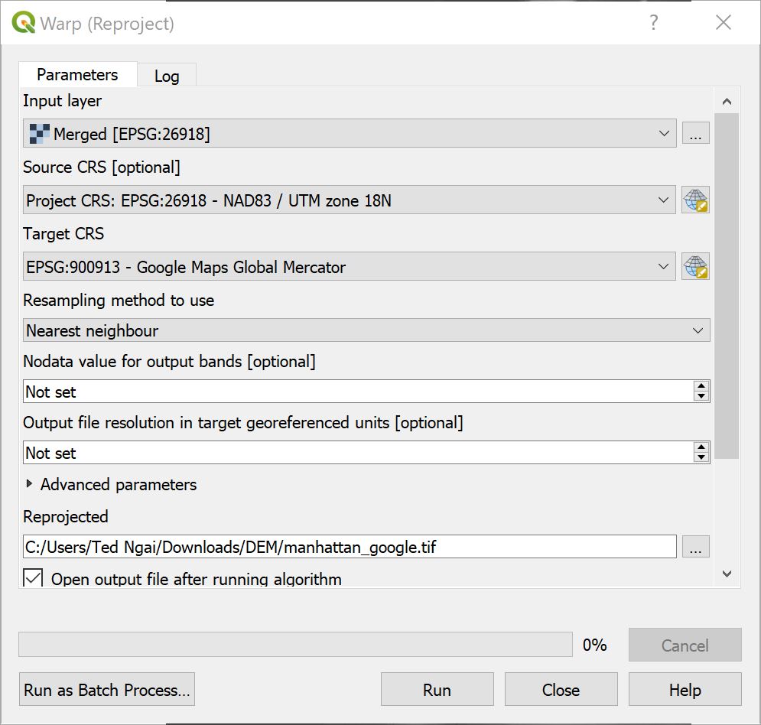This screenshot has width=761, height=725.
Task: Click the Merged raster layer icon
Action: coord(40,132)
